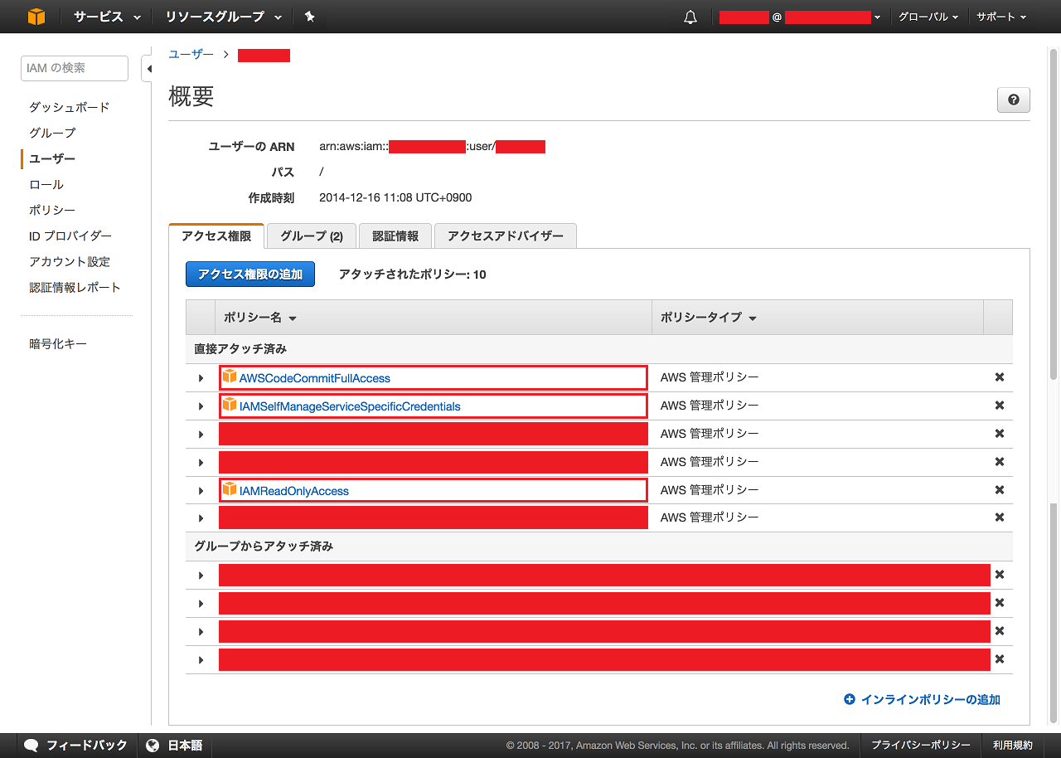
Task: Open the notifications bell icon
Action: (690, 16)
